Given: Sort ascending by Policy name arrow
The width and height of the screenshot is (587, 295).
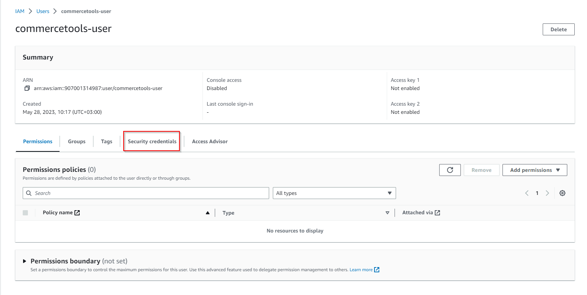Looking at the screenshot, I should tap(208, 213).
